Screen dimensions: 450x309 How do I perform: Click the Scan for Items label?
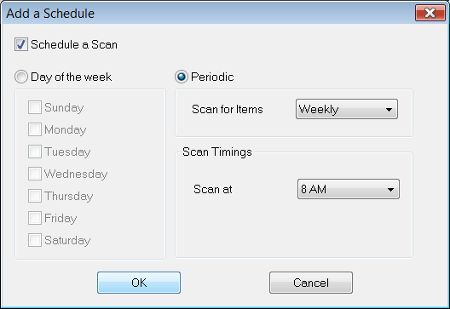228,109
